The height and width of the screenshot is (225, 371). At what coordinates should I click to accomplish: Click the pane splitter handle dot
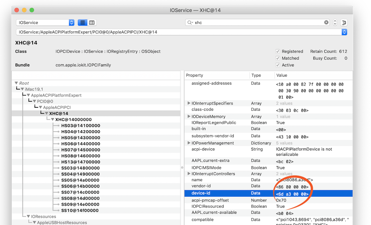tap(182, 168)
